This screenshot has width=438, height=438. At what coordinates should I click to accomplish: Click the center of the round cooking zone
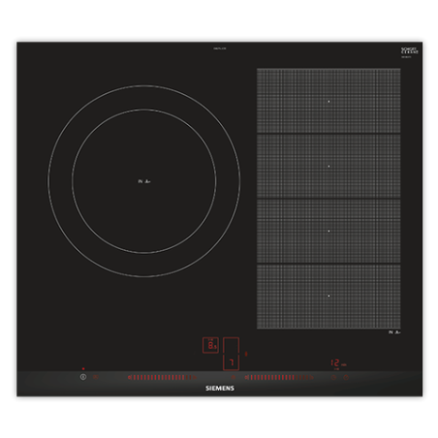coord(144,181)
